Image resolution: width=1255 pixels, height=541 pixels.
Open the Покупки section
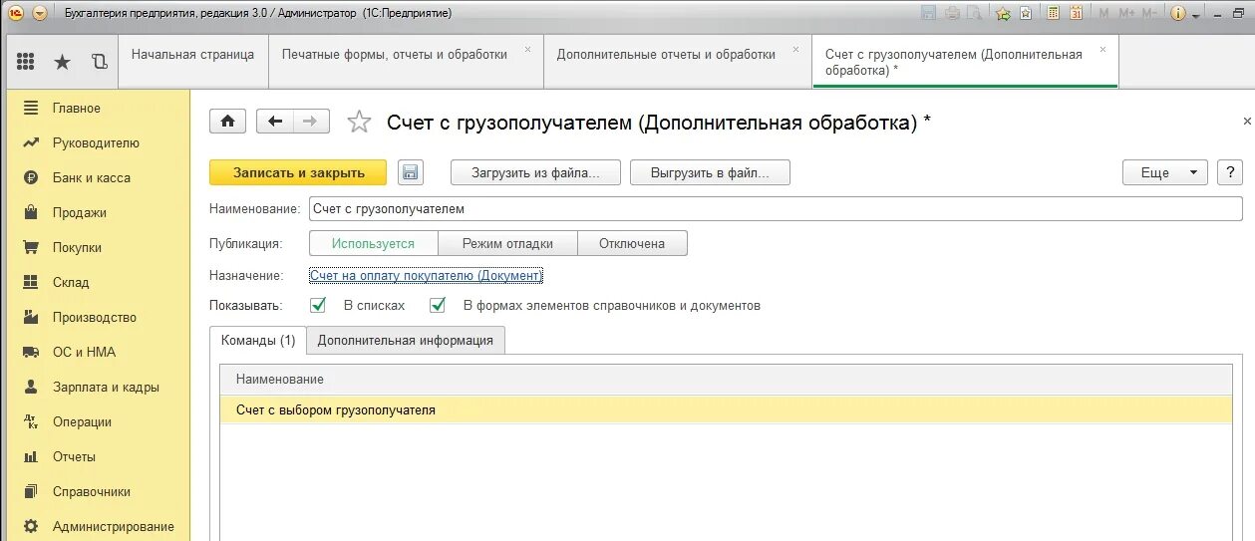[77, 247]
